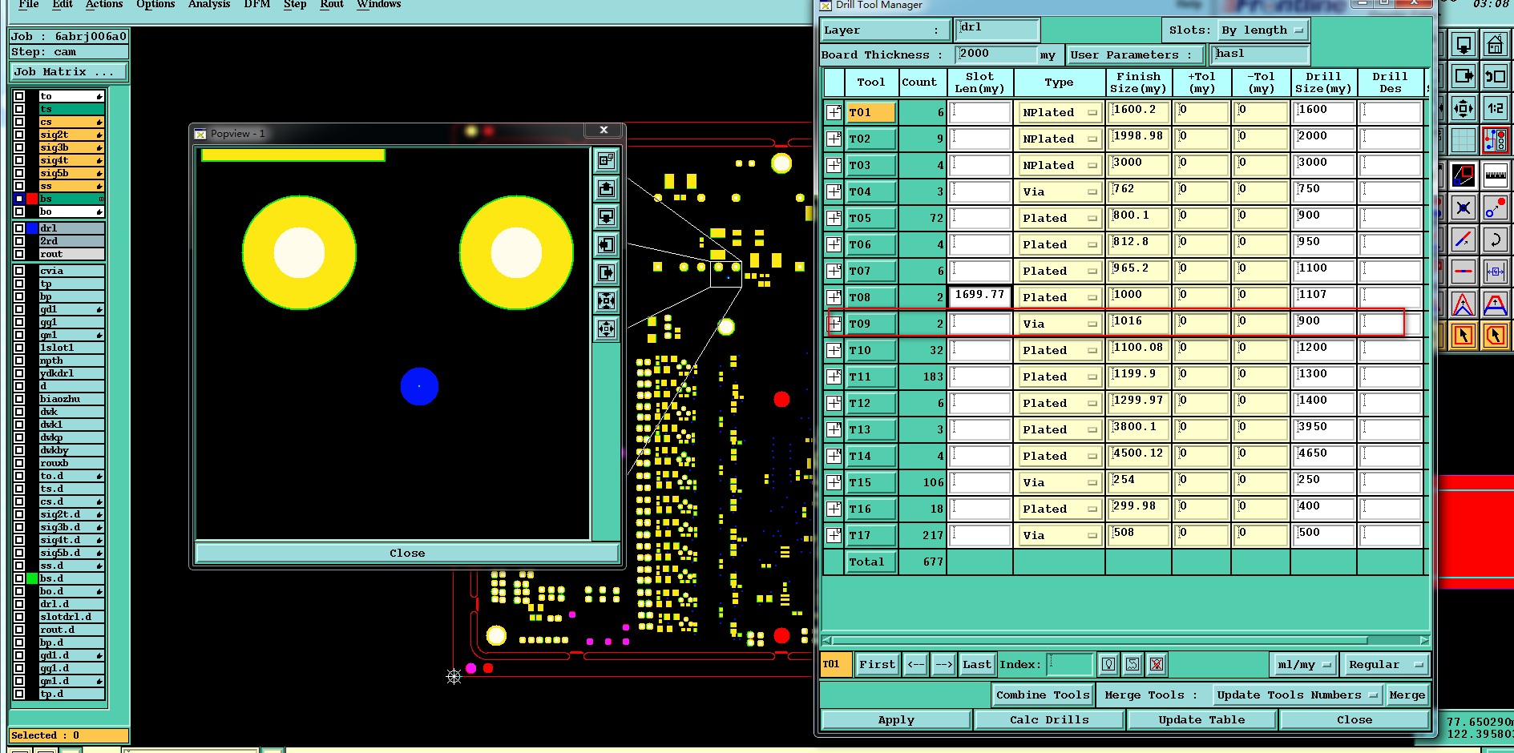Click the four-arrow pan icon in right toolbar
This screenshot has width=1514, height=753.
coord(1464,107)
